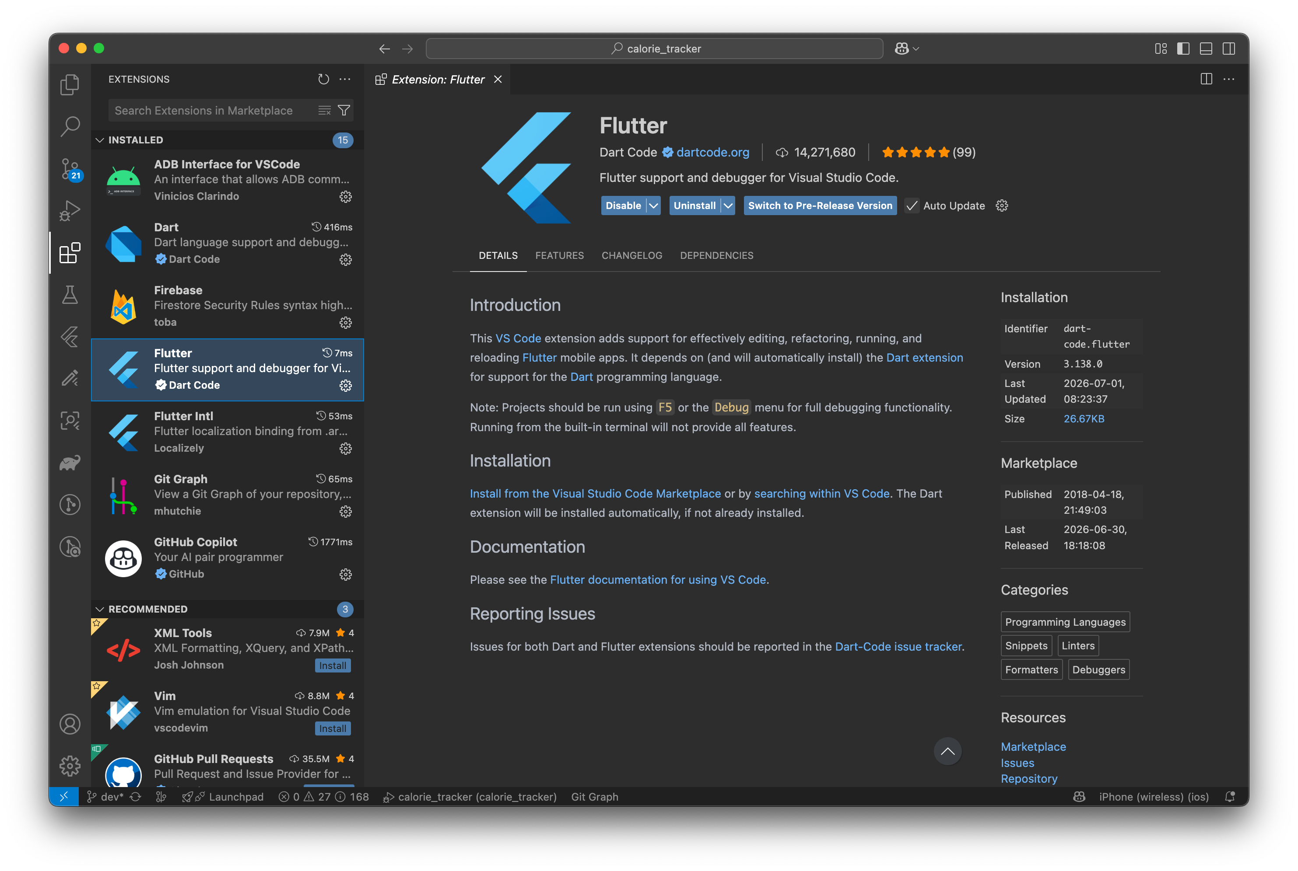Go back with the navigation arrow
Image resolution: width=1298 pixels, height=871 pixels.
tap(385, 49)
